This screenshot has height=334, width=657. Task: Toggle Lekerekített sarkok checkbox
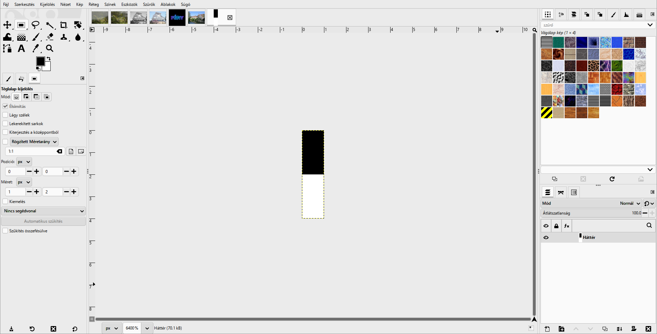pyautogui.click(x=5, y=123)
